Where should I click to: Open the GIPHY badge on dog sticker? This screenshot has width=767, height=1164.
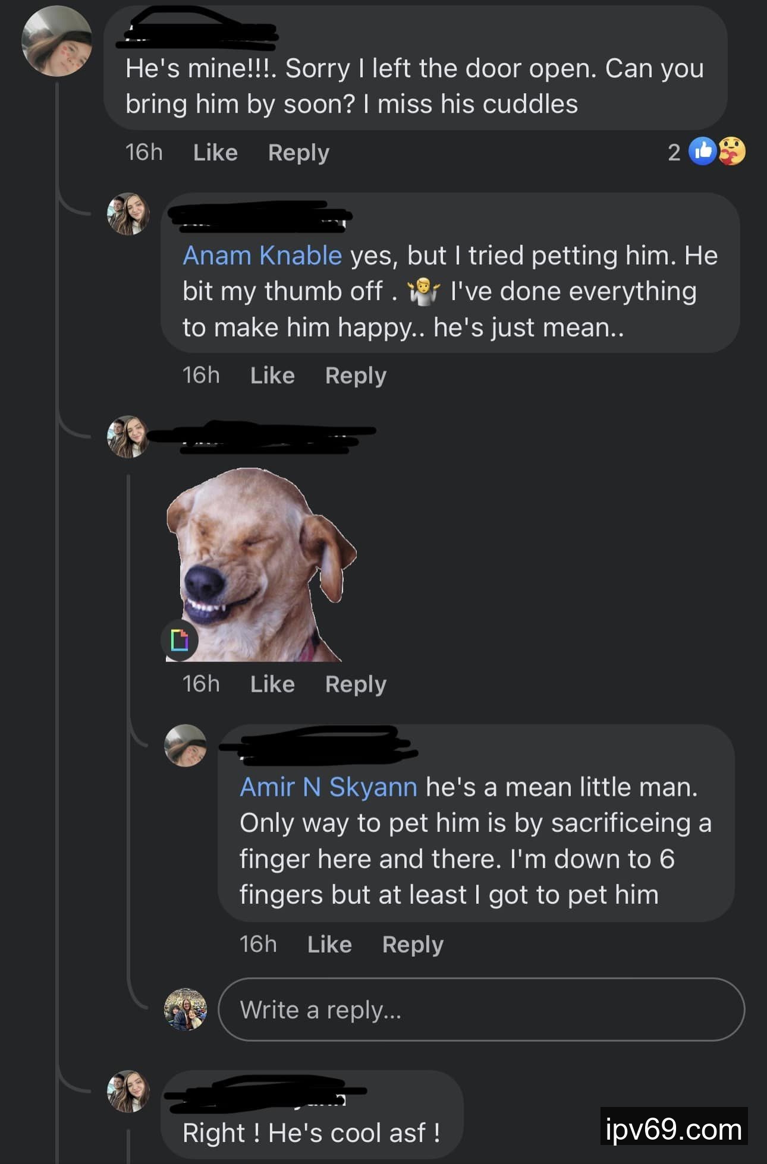(x=180, y=641)
